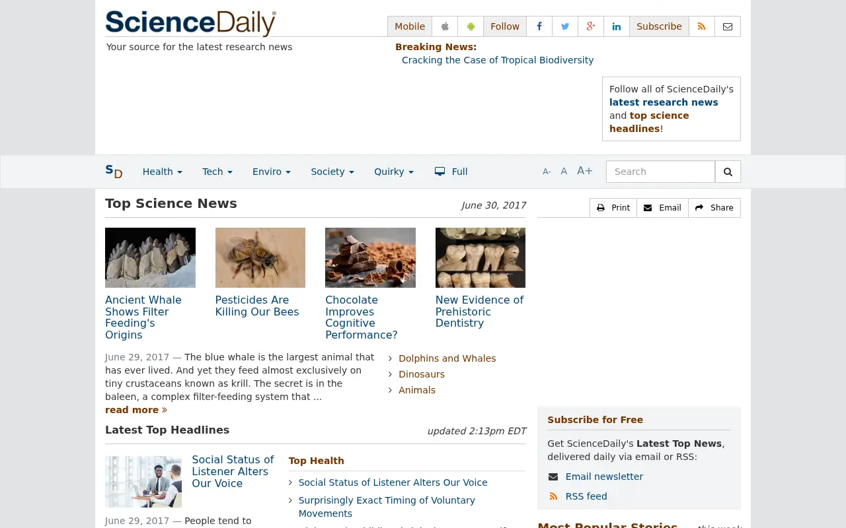Image resolution: width=846 pixels, height=528 pixels.
Task: Reset text size with medium A
Action: point(564,172)
